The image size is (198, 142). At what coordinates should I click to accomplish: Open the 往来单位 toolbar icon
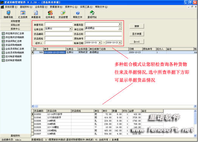(50, 14)
